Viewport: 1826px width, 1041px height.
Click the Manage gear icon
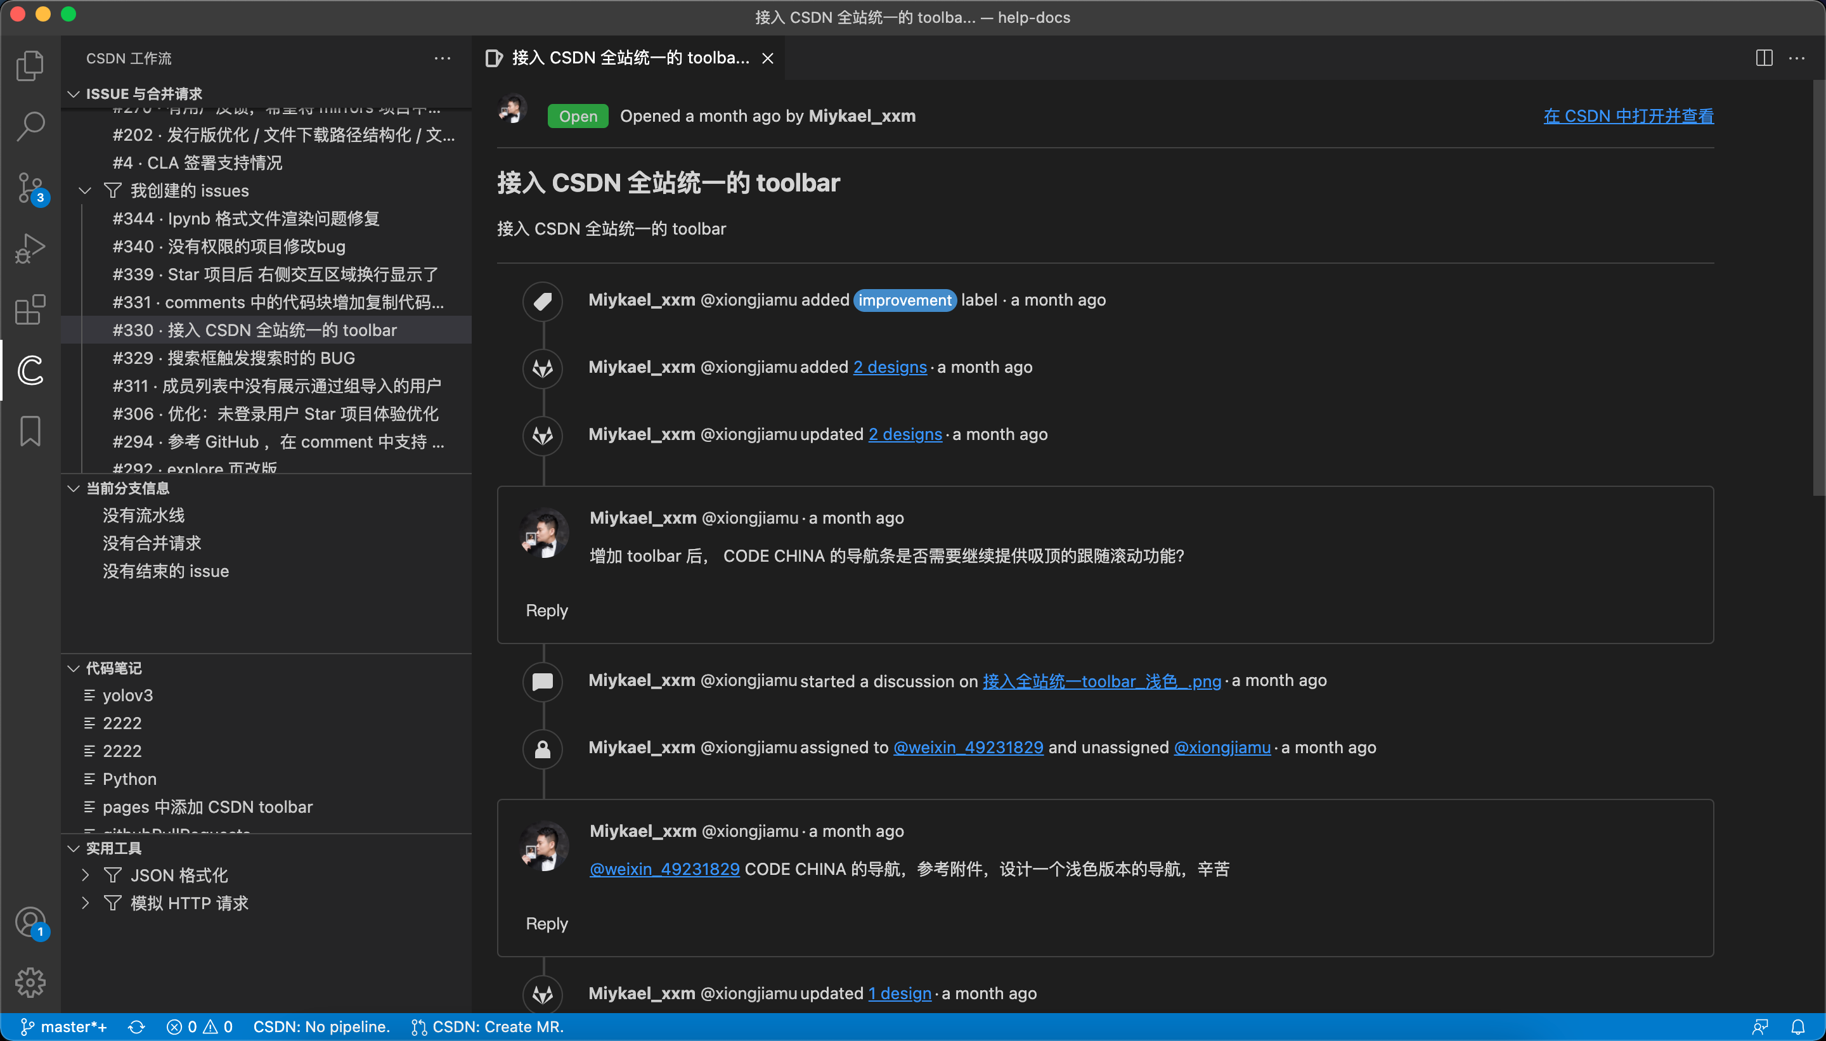(x=30, y=983)
